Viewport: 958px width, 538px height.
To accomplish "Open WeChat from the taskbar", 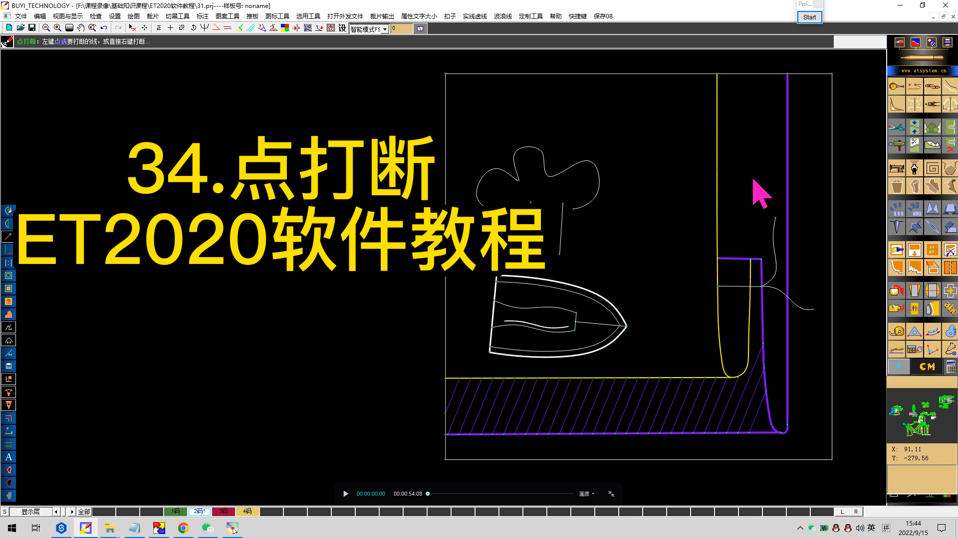I will click(208, 528).
